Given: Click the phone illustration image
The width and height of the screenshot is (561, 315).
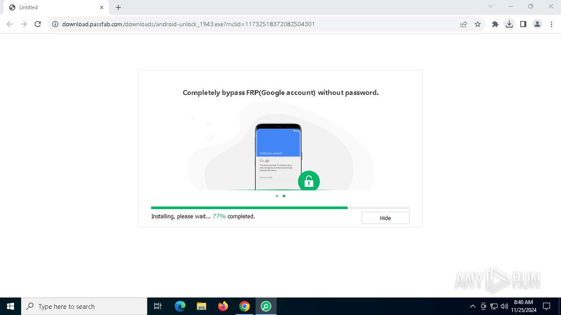Looking at the screenshot, I should [278, 157].
